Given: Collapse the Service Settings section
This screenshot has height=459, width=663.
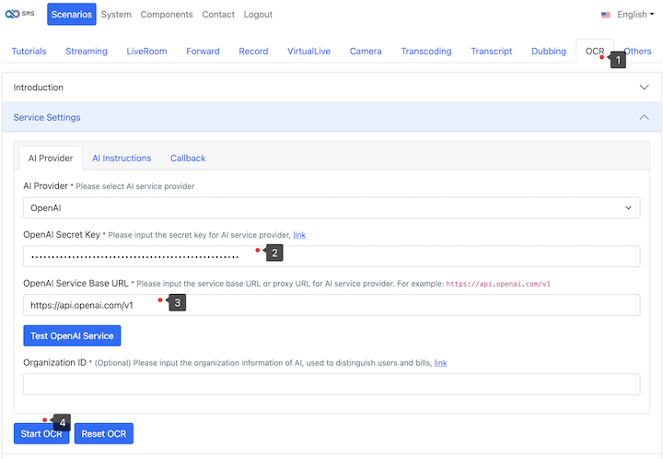Looking at the screenshot, I should point(331,118).
